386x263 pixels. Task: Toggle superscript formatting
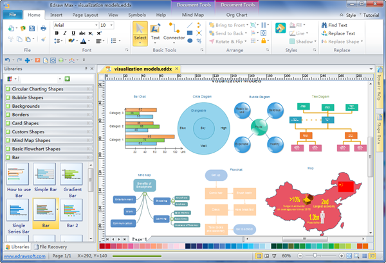[x=99, y=33]
